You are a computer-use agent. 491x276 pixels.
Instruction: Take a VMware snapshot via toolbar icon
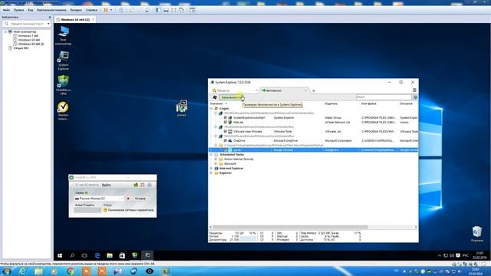pyautogui.click(x=132, y=10)
